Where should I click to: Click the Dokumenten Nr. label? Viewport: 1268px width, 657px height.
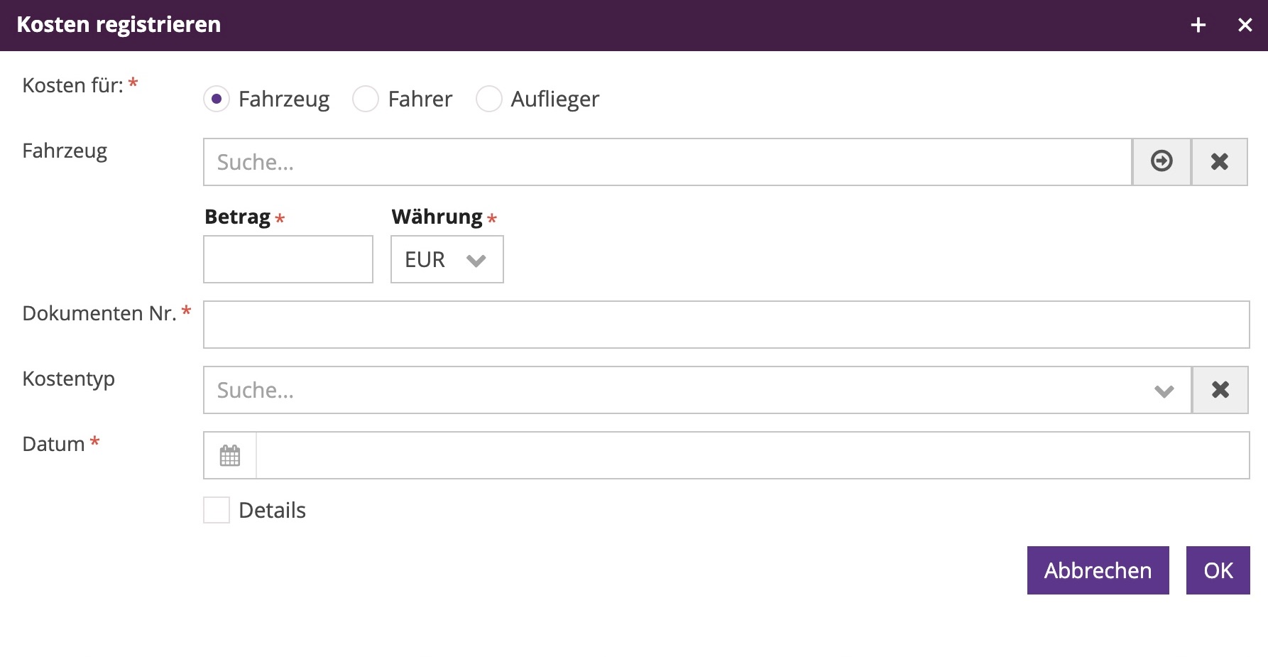coord(99,313)
